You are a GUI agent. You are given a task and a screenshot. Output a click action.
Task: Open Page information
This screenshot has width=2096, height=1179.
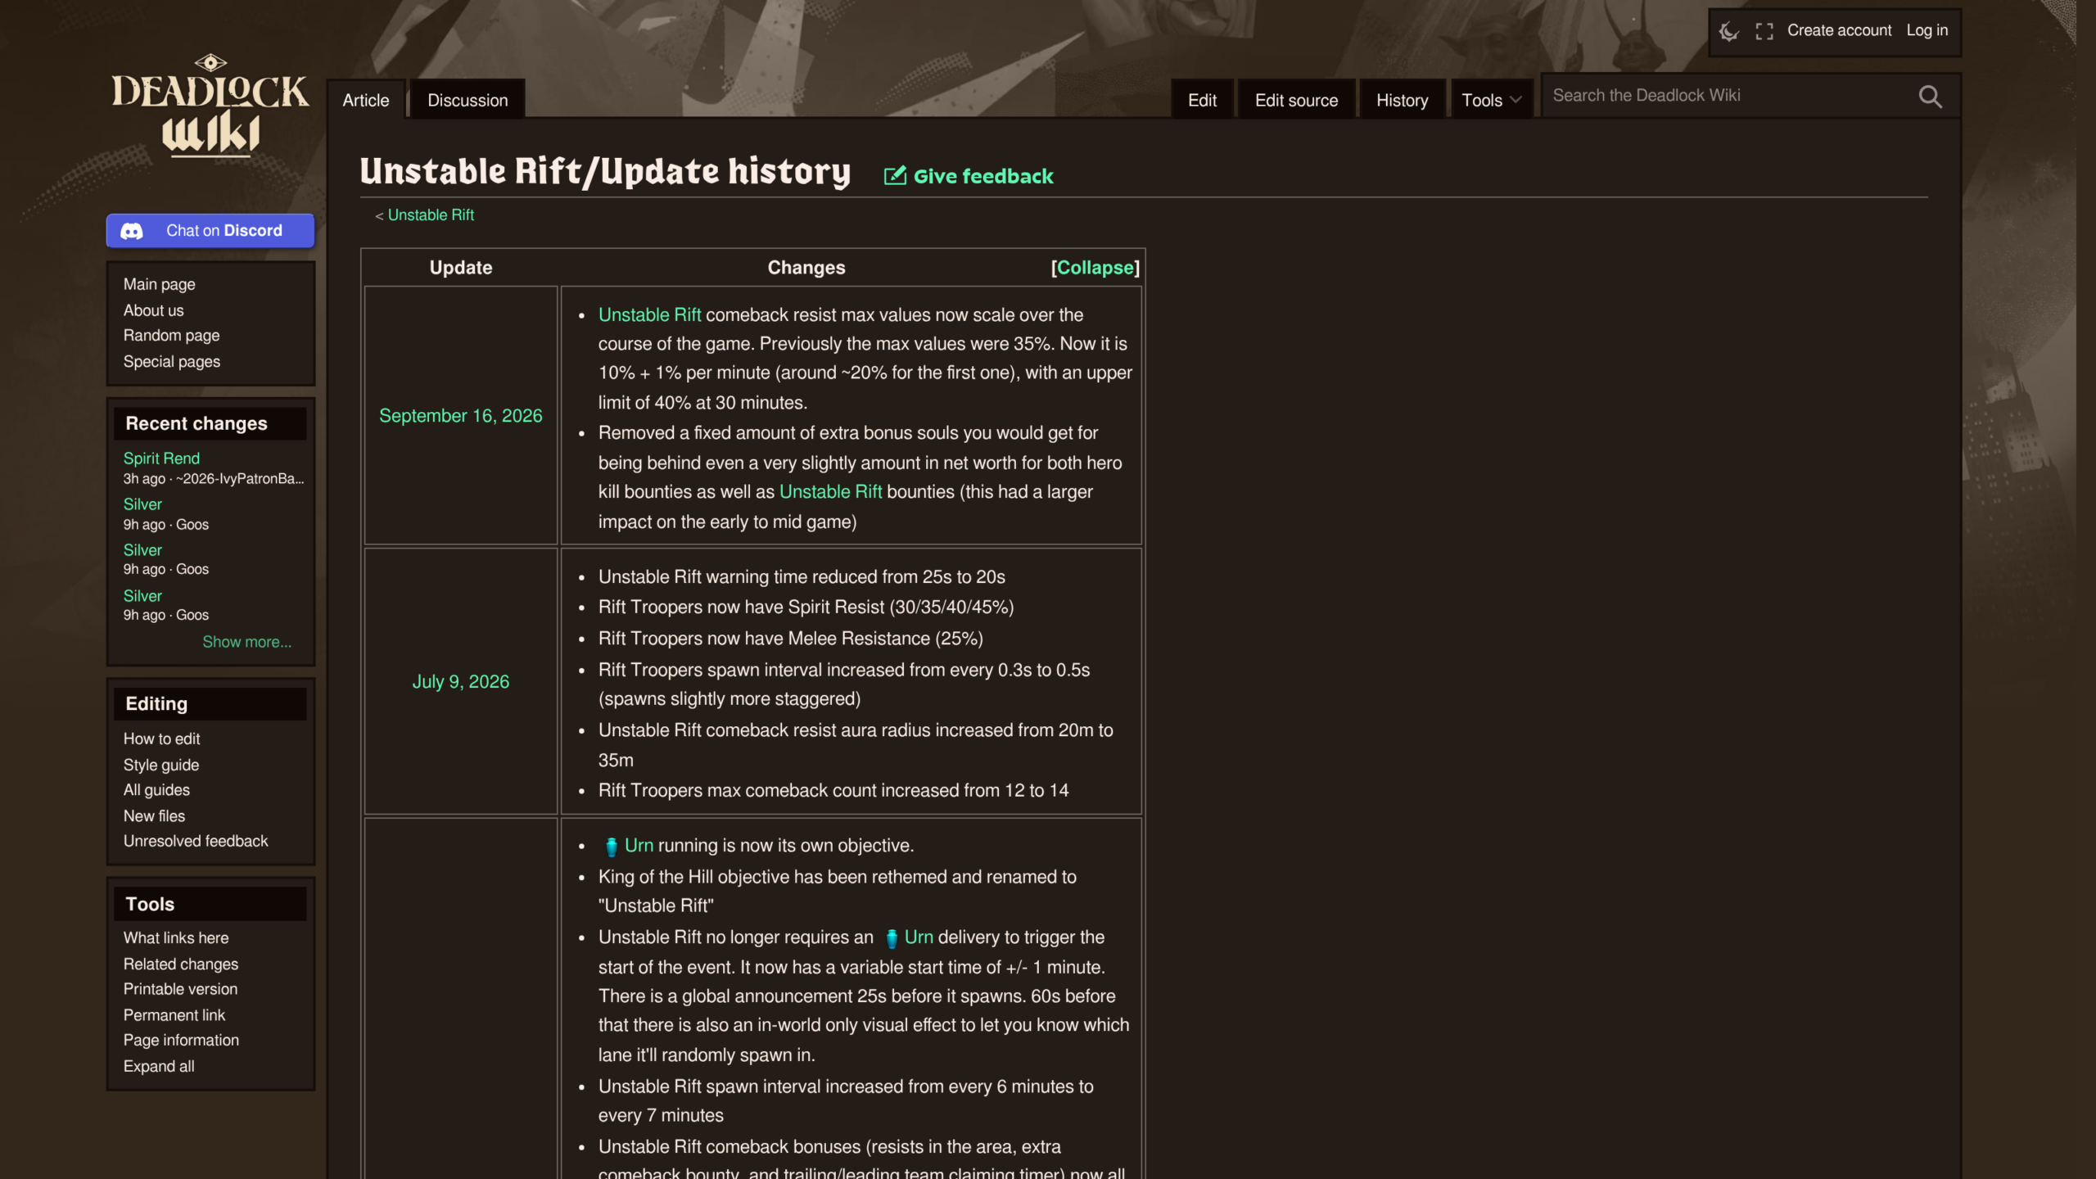(181, 1041)
